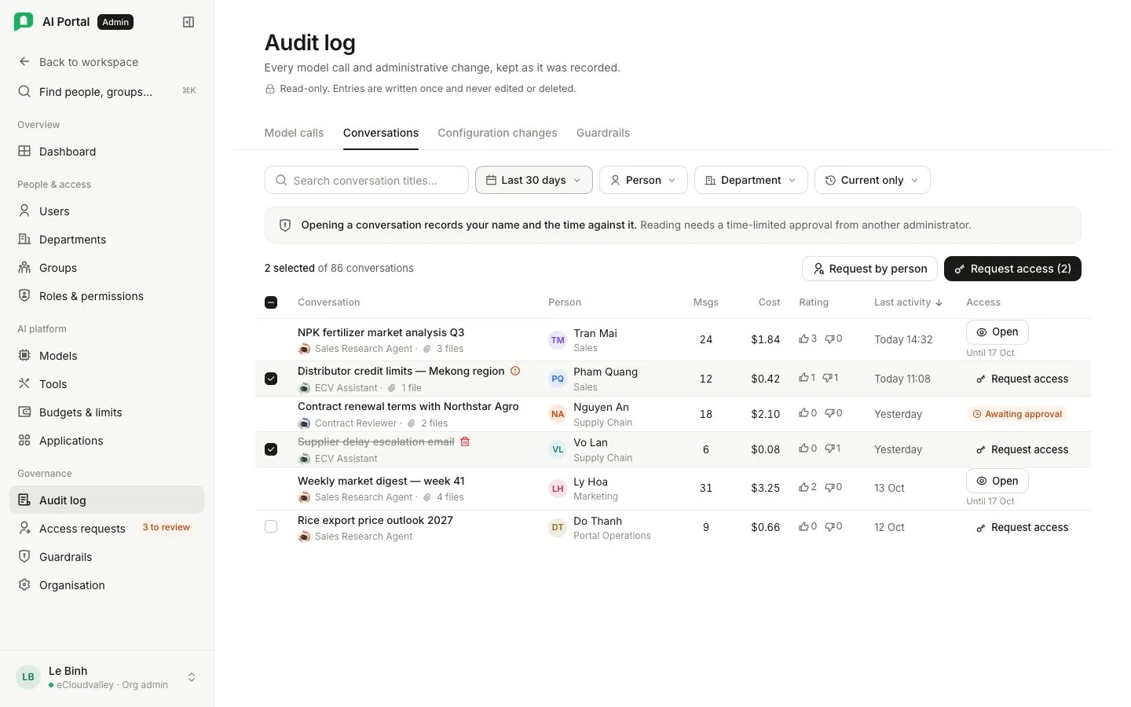Open the Current only dropdown

point(872,180)
